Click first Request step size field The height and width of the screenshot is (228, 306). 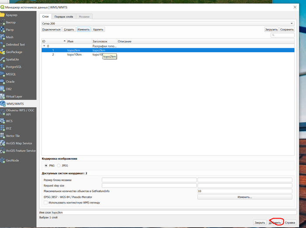[x=149, y=186]
